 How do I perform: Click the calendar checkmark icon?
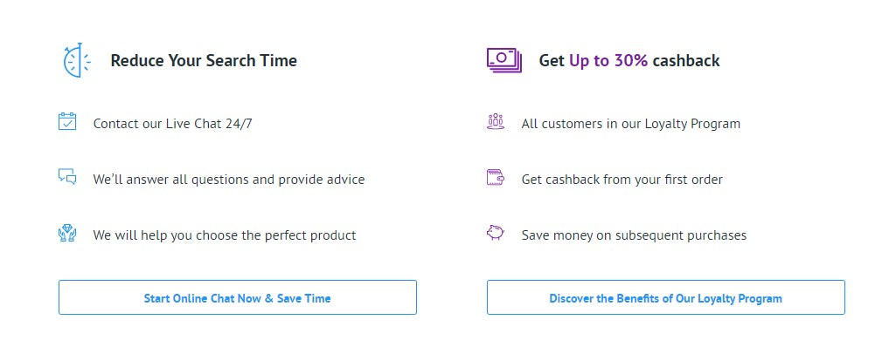pyautogui.click(x=67, y=121)
